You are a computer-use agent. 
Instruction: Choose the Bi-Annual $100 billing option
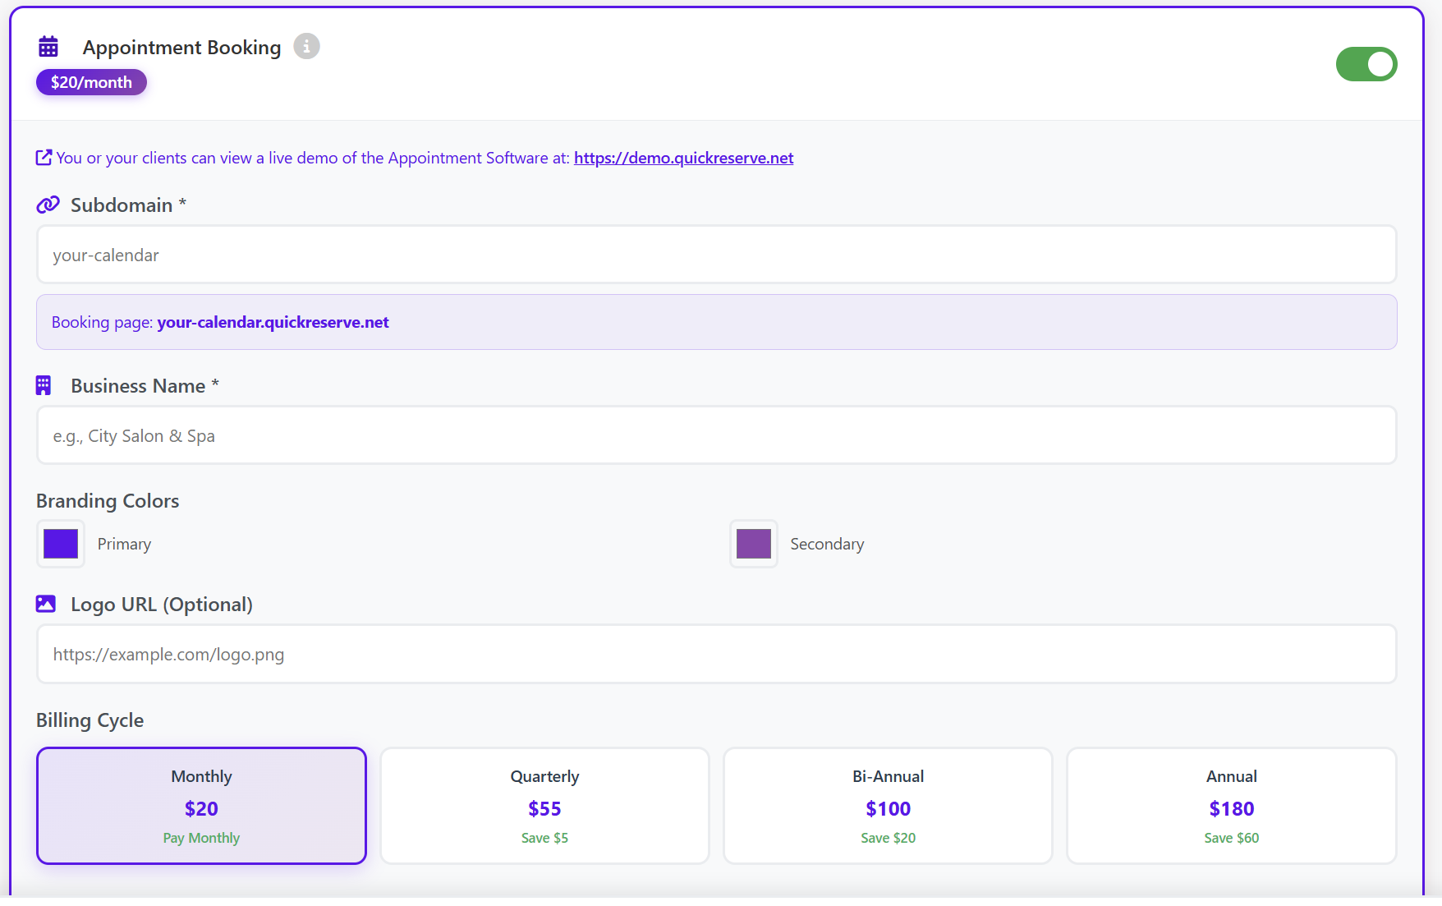[x=888, y=806]
